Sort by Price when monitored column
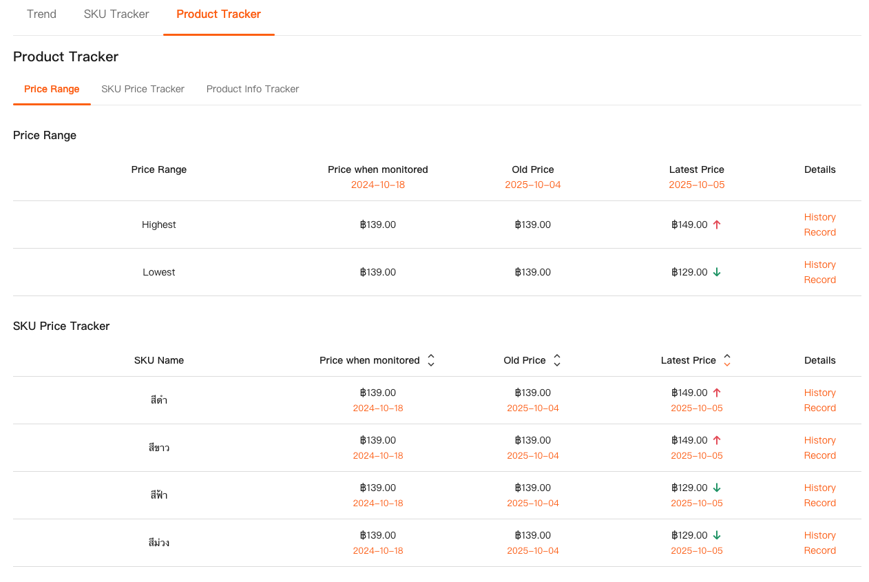869x582 pixels. [x=430, y=360]
